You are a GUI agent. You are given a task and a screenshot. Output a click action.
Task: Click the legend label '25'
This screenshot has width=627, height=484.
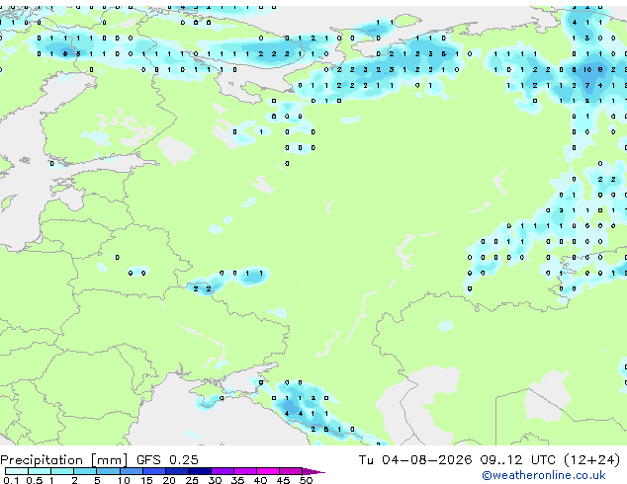coord(192,480)
